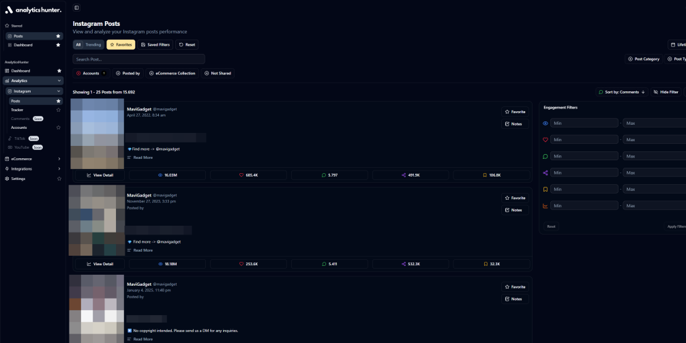Viewport: 686px width, 343px height.
Task: Open the Tracker page
Action: click(17, 110)
